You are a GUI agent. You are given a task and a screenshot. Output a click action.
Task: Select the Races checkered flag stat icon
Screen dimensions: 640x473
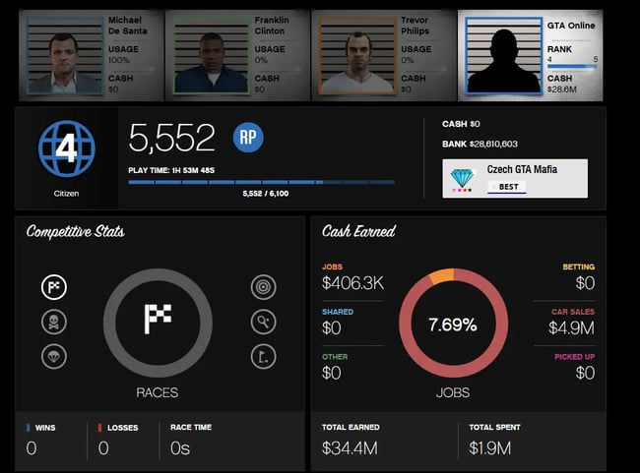coord(54,287)
